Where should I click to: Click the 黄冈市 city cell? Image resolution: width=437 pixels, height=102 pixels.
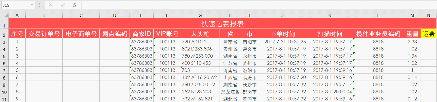pos(250,99)
